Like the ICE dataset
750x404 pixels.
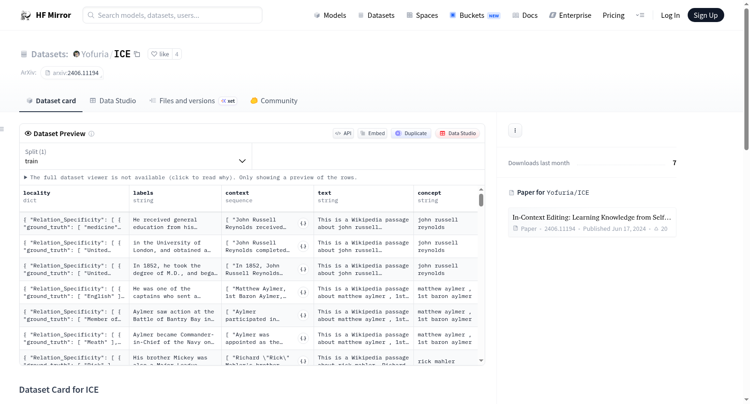pyautogui.click(x=160, y=54)
